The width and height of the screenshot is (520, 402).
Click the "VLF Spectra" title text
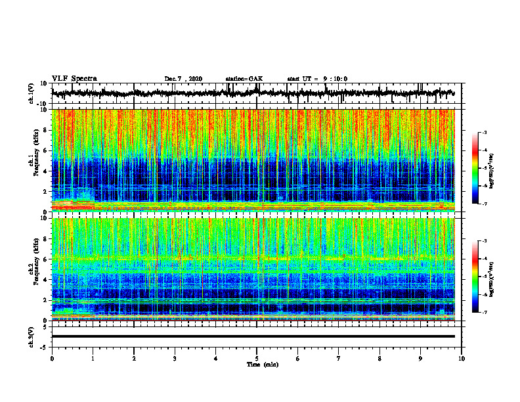74,79
